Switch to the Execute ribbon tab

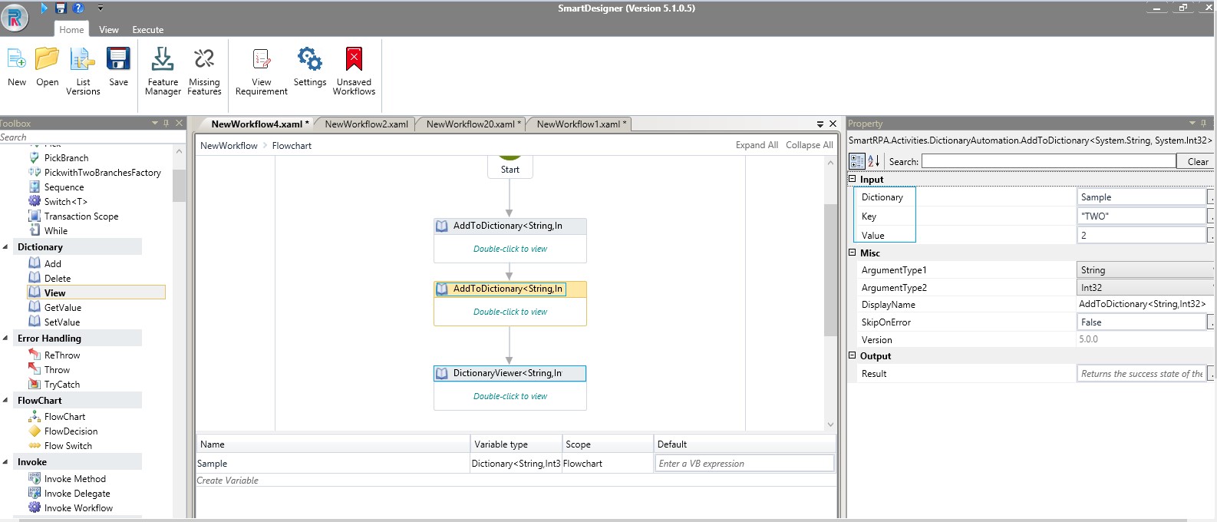pyautogui.click(x=147, y=30)
